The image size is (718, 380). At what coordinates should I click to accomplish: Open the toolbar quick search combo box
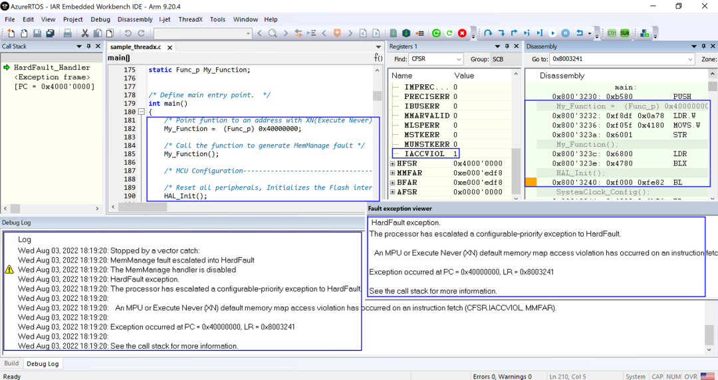(203, 33)
